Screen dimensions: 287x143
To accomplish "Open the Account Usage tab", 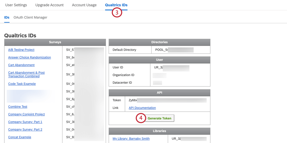I will (x=84, y=5).
